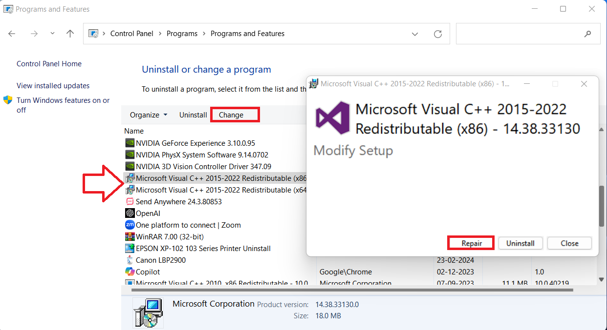Close the Visual C++ setup dialog with X
This screenshot has height=330, width=607.
pos(584,84)
